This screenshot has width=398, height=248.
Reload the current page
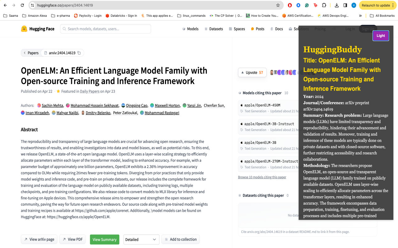[x=22, y=5]
